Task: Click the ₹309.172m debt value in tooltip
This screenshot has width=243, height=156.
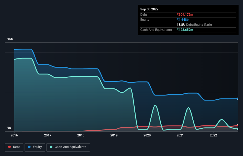Action: click(185, 15)
